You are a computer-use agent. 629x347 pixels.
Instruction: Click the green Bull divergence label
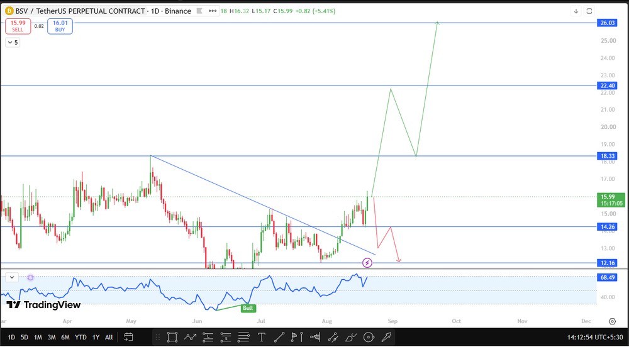(x=248, y=308)
